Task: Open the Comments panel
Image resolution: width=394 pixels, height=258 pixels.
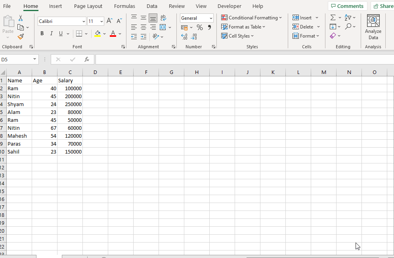Action: coord(347,6)
